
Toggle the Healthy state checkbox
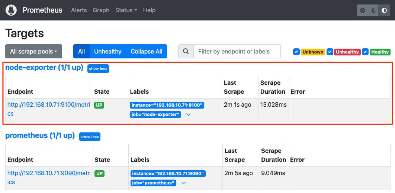[x=365, y=52]
